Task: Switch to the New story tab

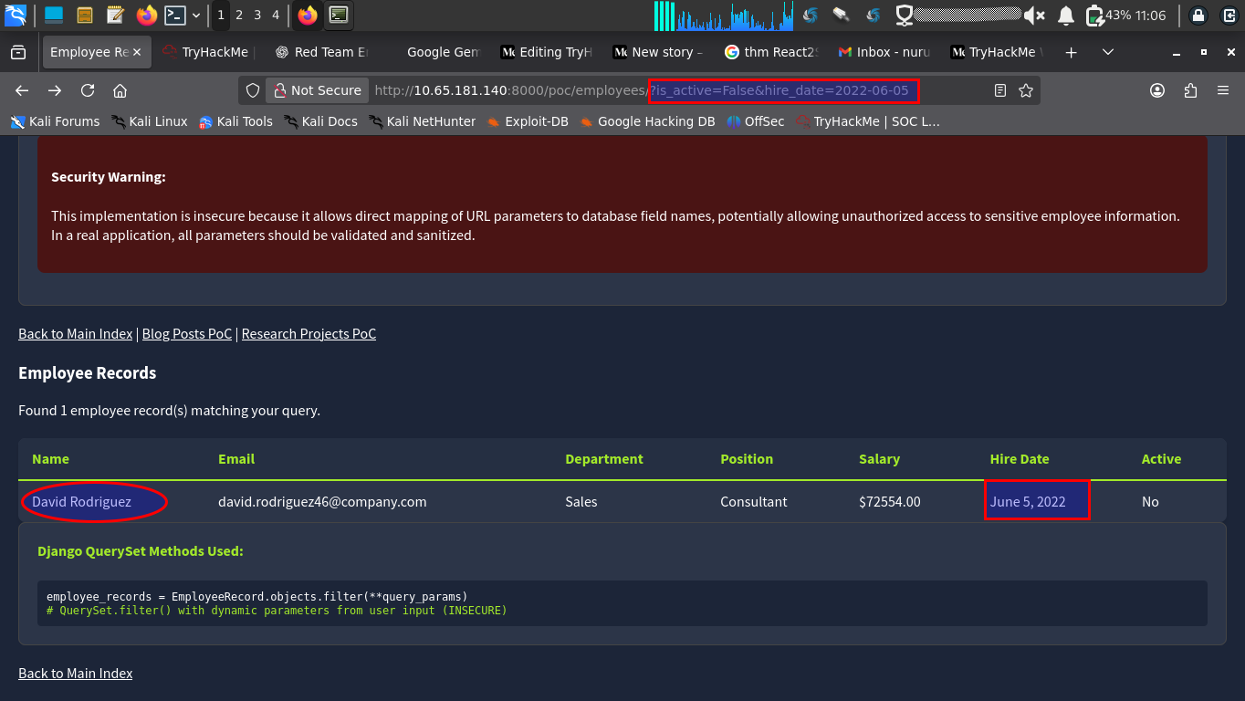Action: 659,52
